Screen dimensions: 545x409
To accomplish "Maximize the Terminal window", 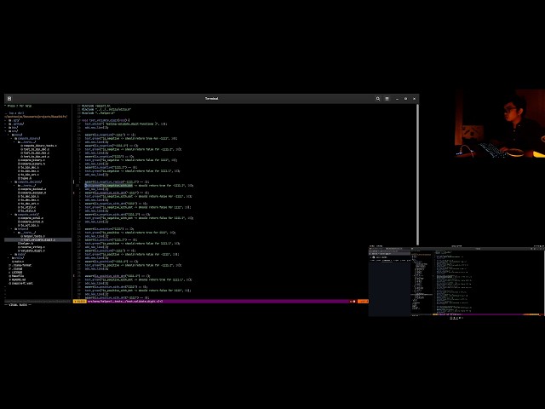I will 405,99.
